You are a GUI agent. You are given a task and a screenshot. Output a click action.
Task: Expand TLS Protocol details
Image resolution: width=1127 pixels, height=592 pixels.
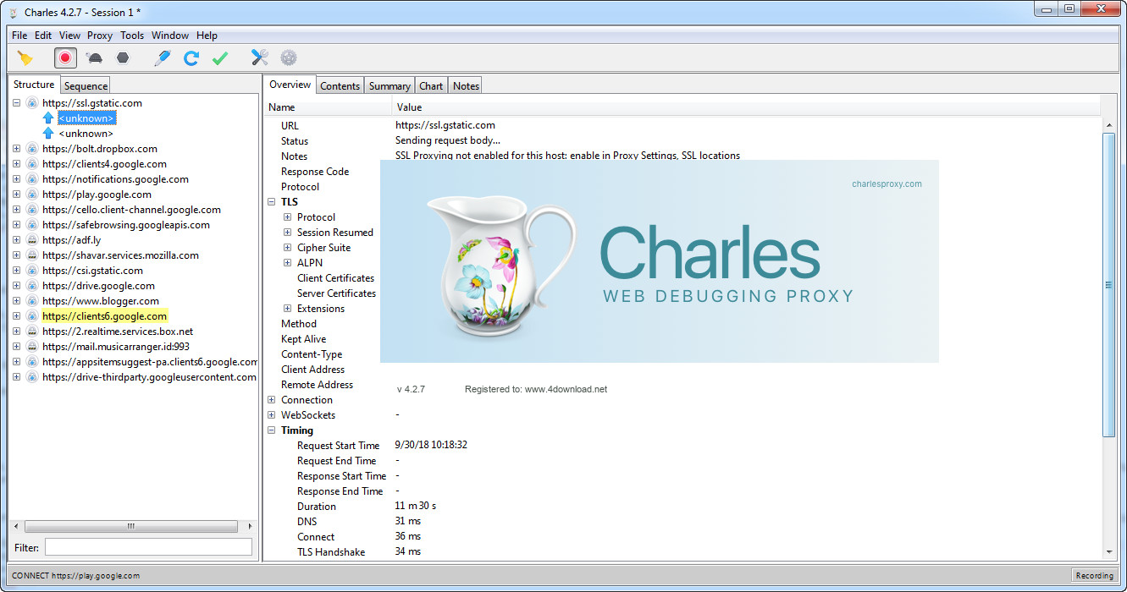click(x=288, y=217)
